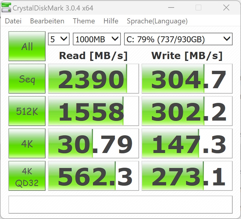Start the Seq benchmark test
This screenshot has height=219, width=241.
[x=27, y=79]
